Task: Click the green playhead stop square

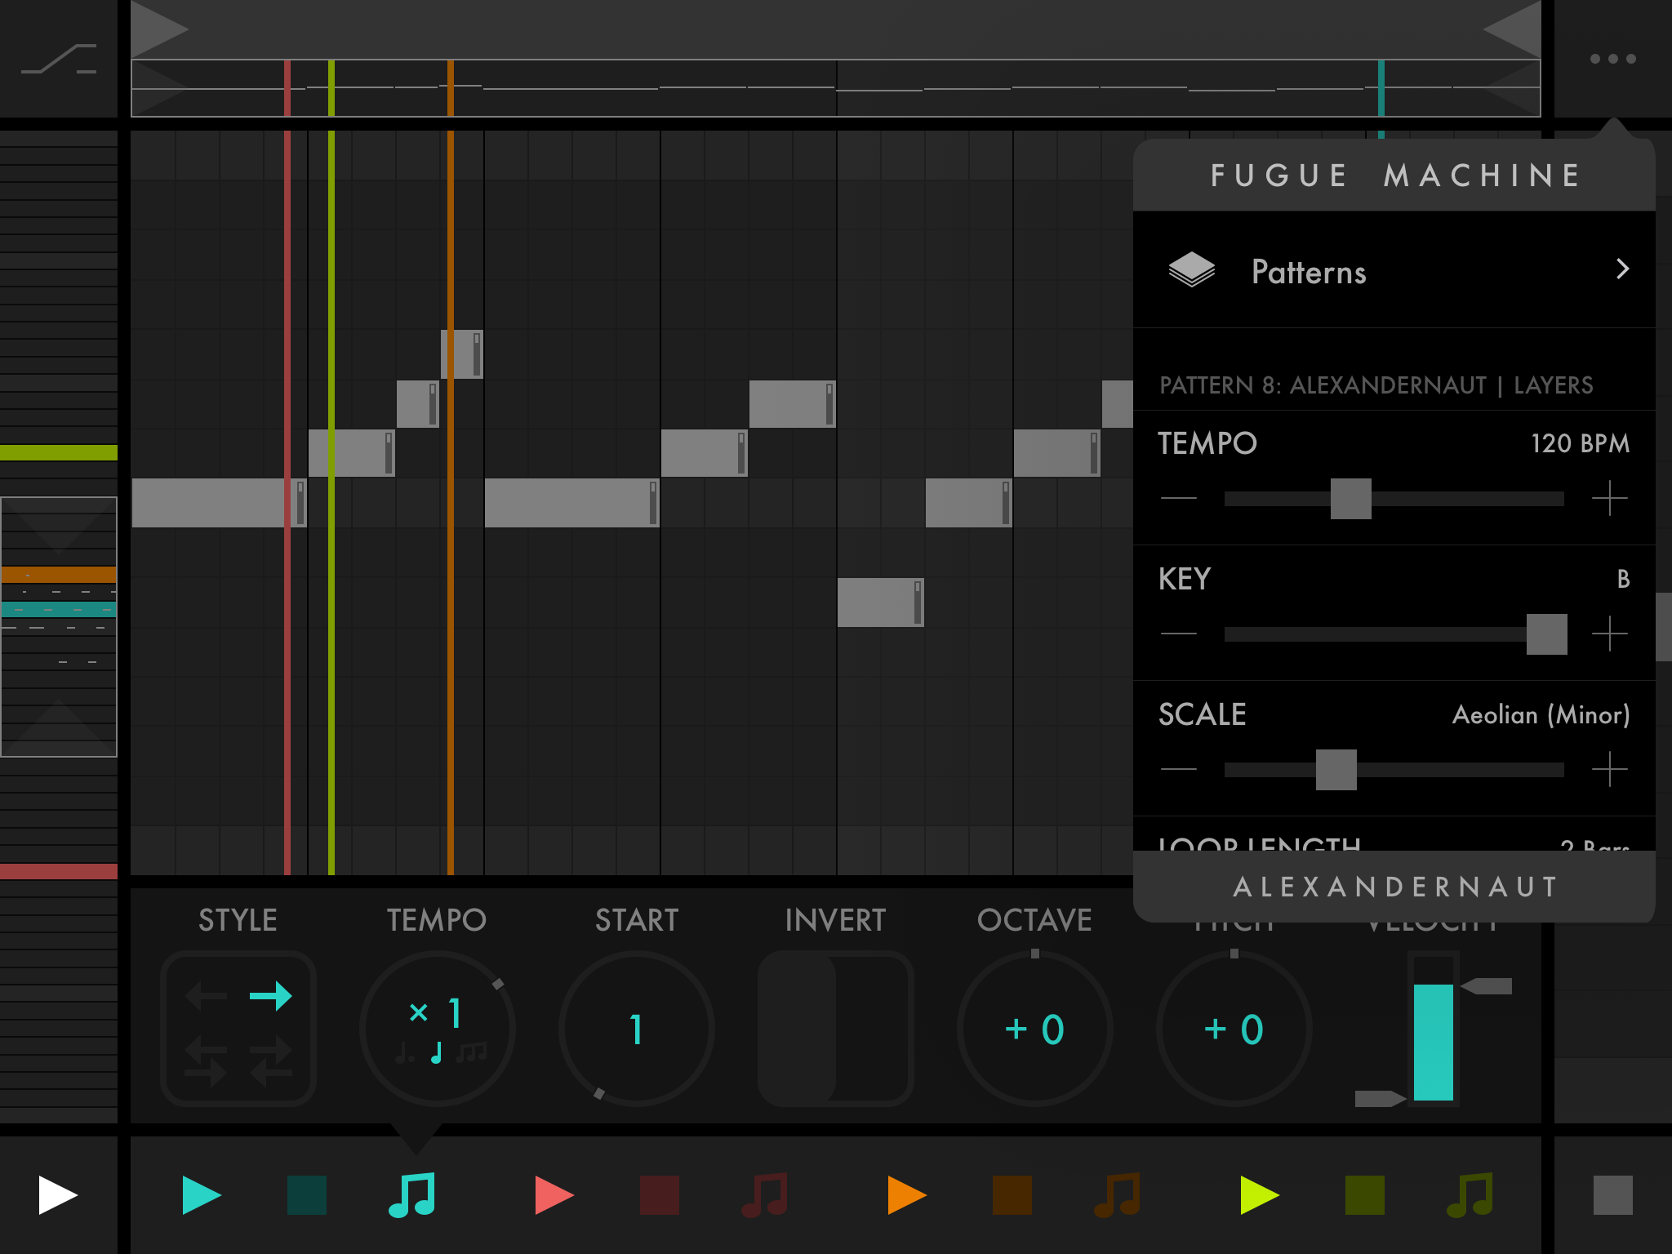Action: point(1365,1195)
